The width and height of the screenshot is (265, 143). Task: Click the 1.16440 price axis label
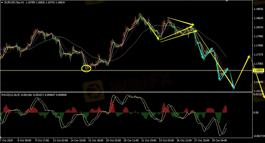point(259,82)
